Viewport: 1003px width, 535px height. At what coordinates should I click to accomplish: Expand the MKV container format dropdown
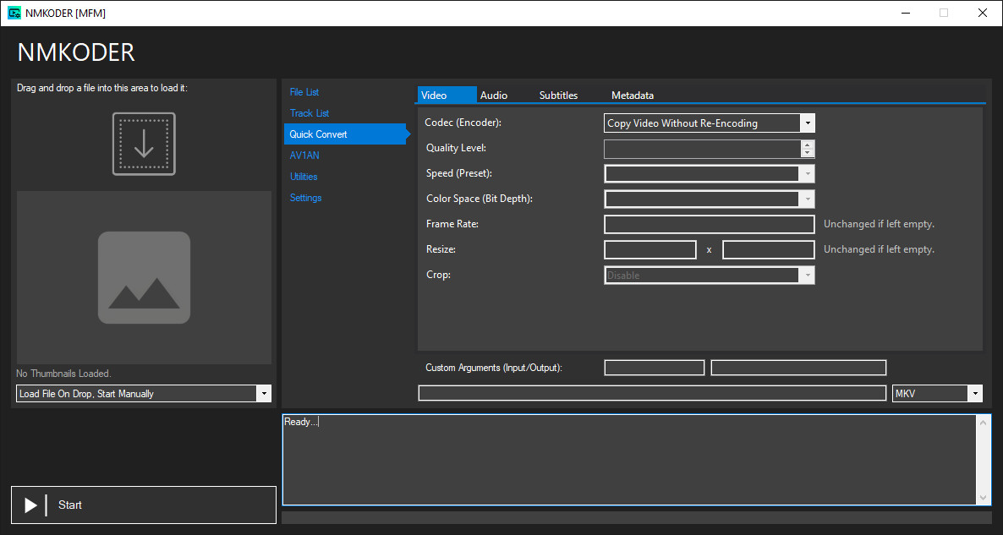pyautogui.click(x=937, y=394)
